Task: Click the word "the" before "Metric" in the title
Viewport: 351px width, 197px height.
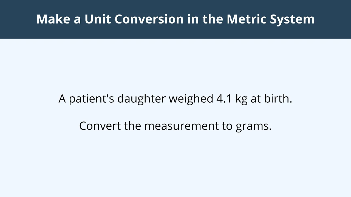Action: pos(213,19)
